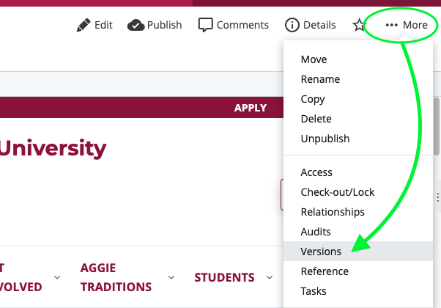
Task: Click the STUDENTS navigation link
Action: (x=224, y=278)
